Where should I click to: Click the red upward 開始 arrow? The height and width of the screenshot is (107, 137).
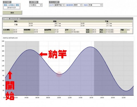(10, 75)
